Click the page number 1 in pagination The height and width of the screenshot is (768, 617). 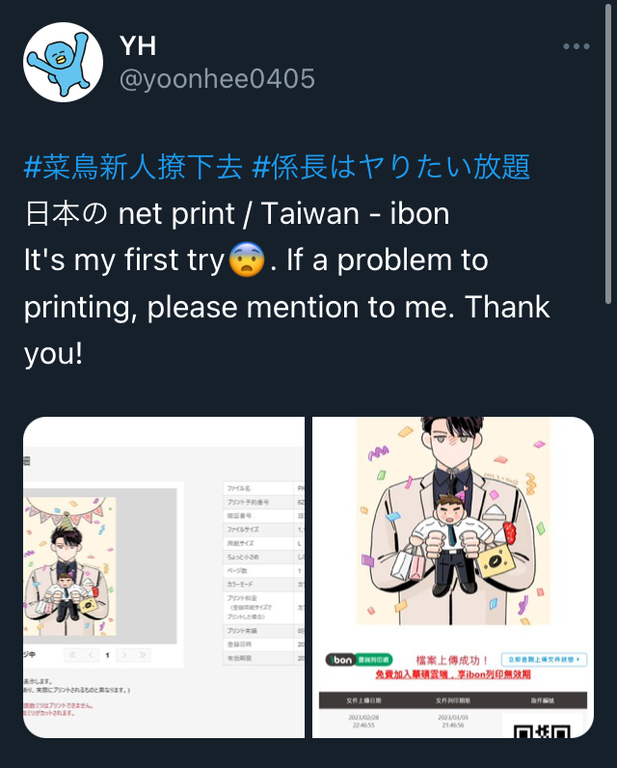tap(108, 655)
